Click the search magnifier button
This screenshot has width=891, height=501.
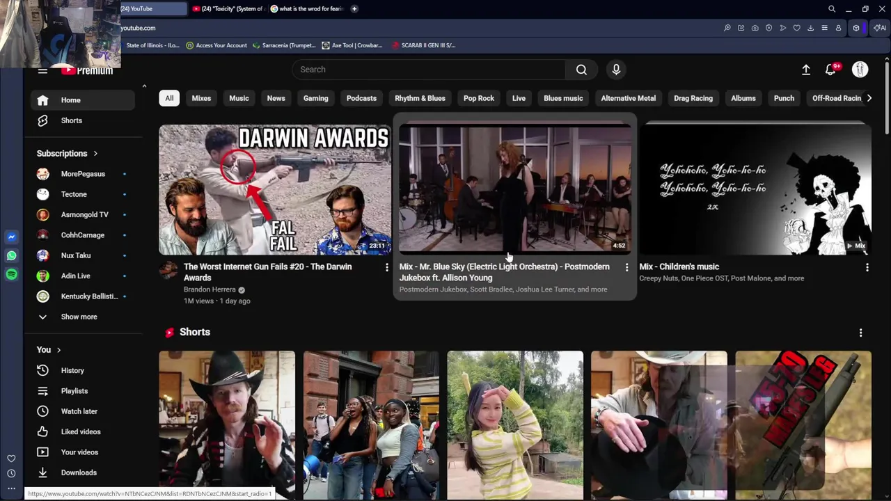[581, 70]
